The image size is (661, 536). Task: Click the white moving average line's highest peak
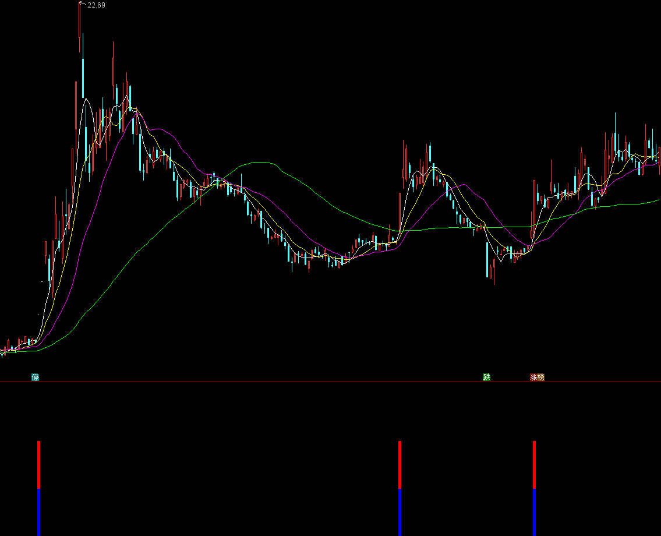[x=87, y=100]
